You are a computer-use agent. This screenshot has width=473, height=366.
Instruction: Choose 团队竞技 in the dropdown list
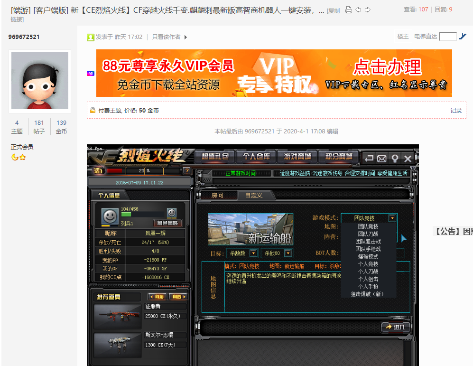tap(368, 226)
